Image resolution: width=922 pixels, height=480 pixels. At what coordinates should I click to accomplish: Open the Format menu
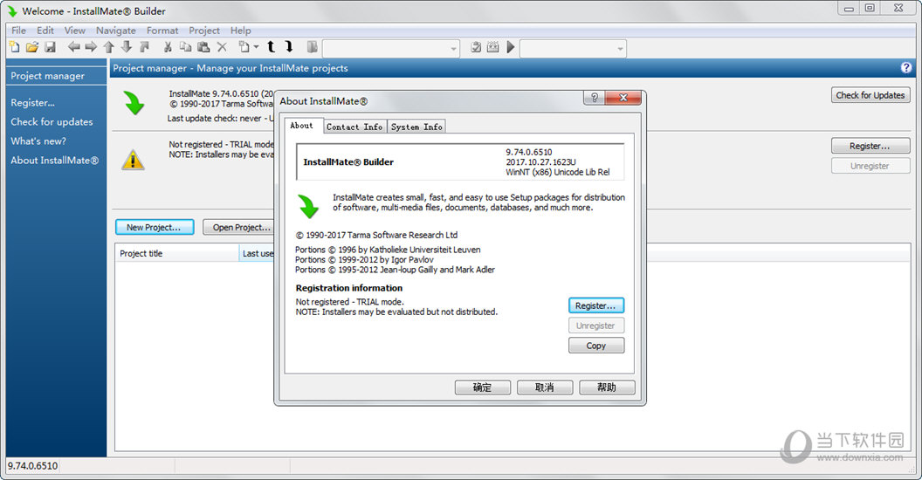tap(162, 31)
